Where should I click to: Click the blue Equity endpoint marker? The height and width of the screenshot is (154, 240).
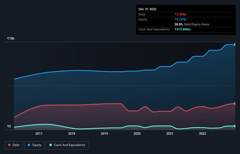click(x=235, y=45)
